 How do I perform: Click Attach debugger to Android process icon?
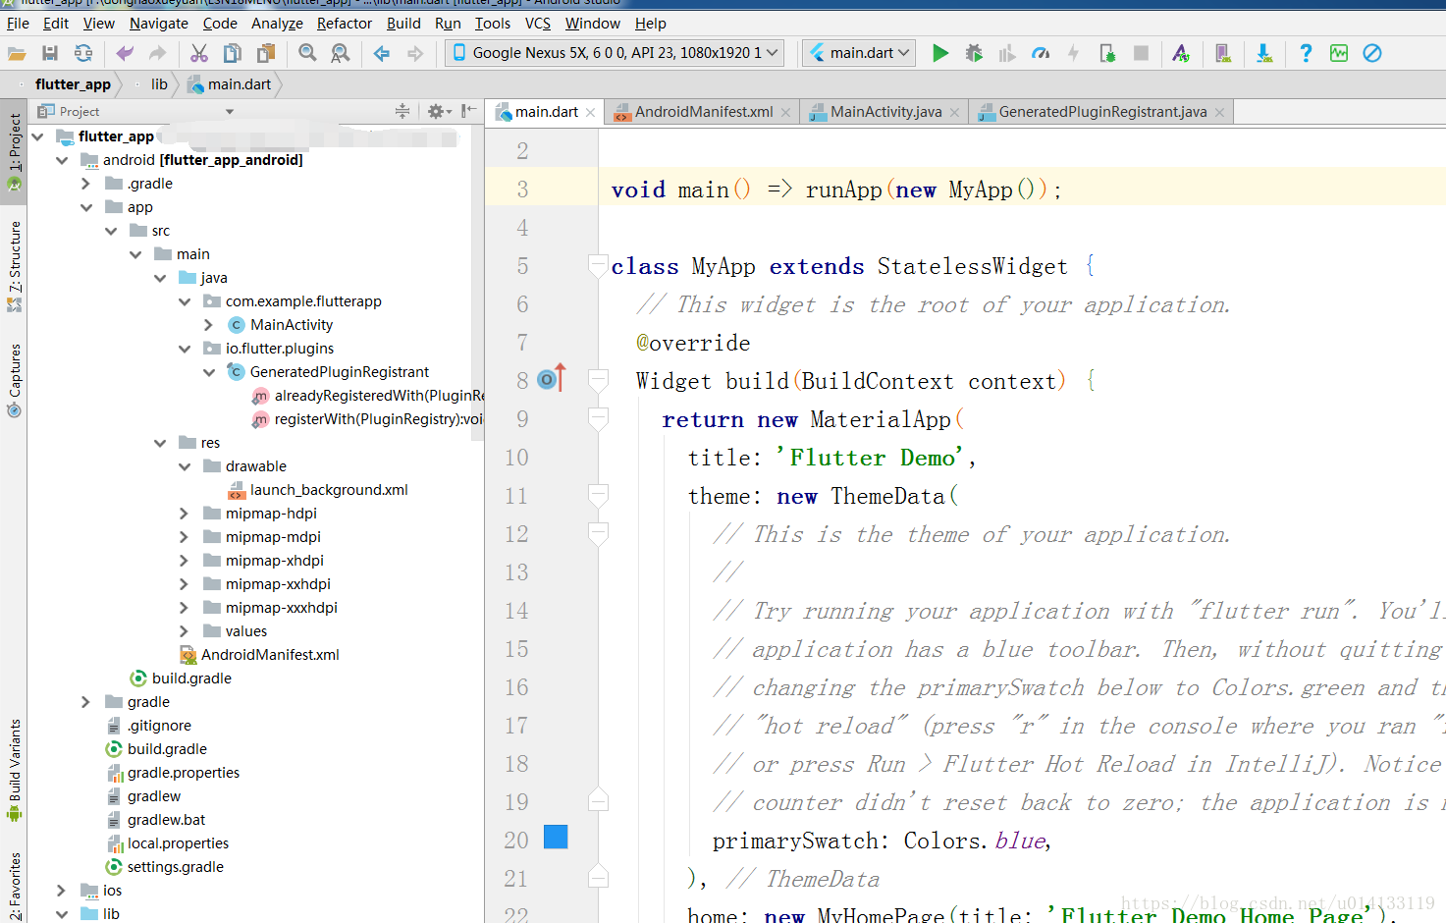pos(1107,53)
